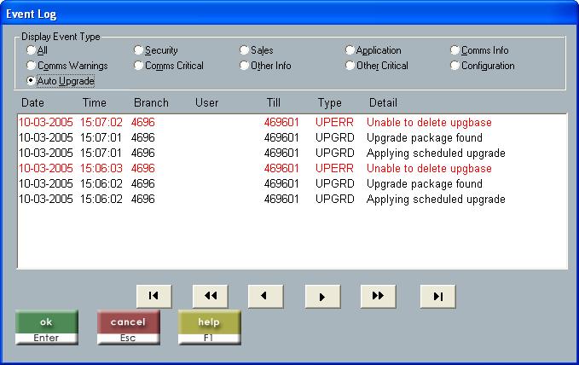Select Comms Critical event type

click(x=169, y=66)
